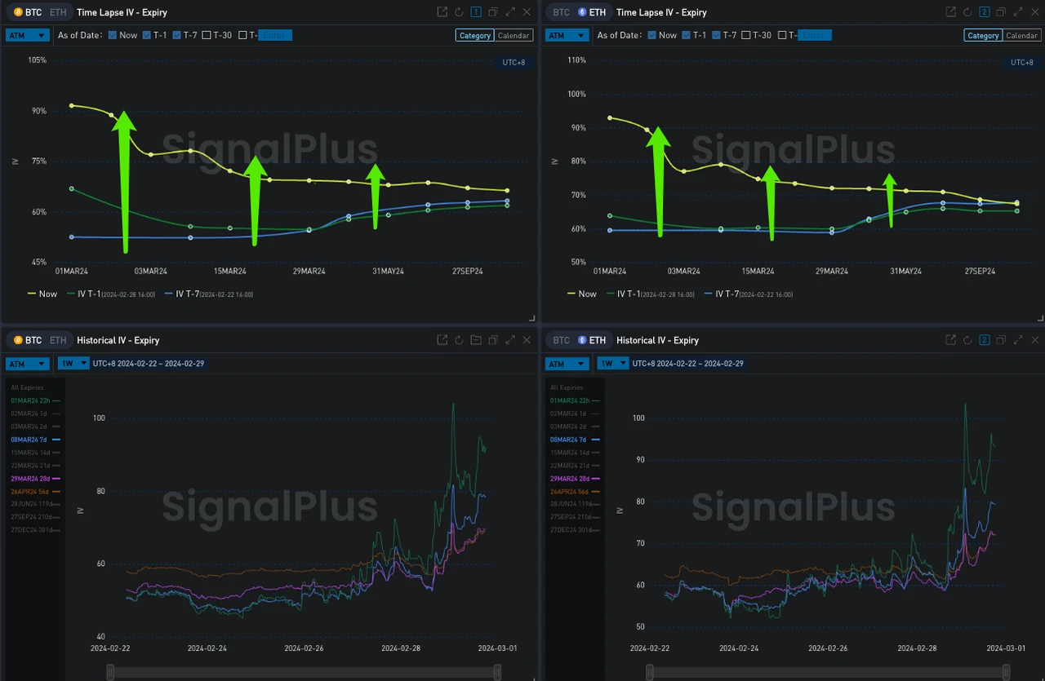Click the export icon in ETH Historical IV panel
The width and height of the screenshot is (1045, 681).
point(950,340)
